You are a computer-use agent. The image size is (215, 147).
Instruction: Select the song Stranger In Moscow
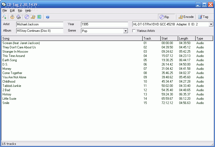click(15, 52)
